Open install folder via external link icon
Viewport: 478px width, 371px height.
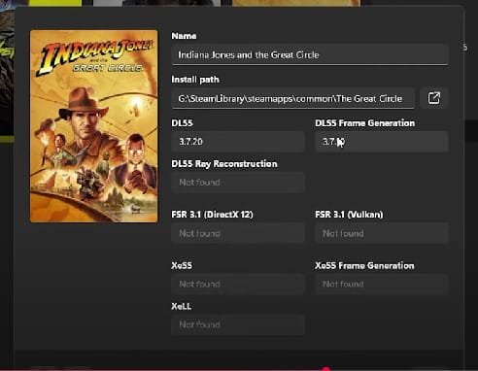click(434, 98)
